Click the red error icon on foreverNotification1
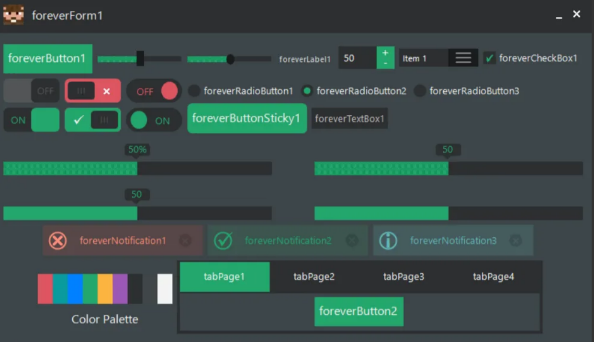 (58, 241)
